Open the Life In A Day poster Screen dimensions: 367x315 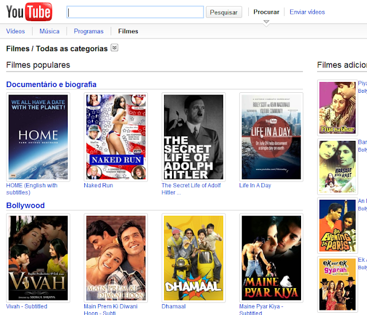point(271,137)
